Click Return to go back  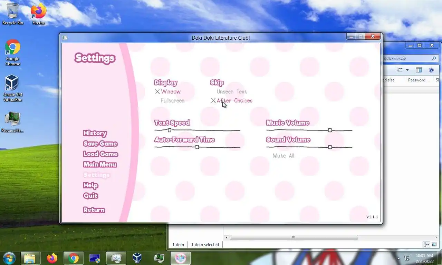94,210
